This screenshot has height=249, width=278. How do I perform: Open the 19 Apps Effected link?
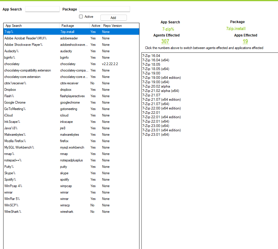point(245,41)
